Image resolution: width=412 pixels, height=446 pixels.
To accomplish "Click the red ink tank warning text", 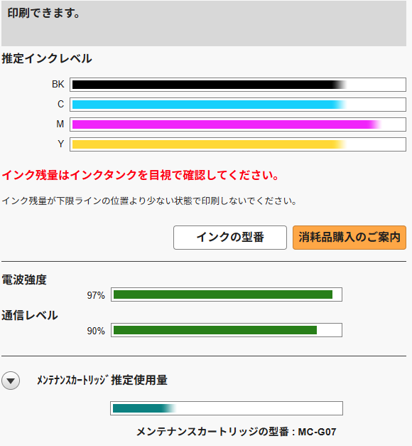I will click(x=141, y=175).
